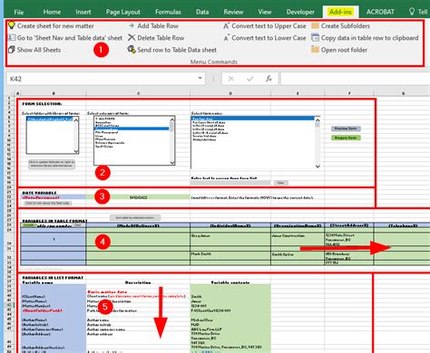Click the ABC Law Firm LLP value cell
Viewport: 430px width, 353px height.
(230, 329)
